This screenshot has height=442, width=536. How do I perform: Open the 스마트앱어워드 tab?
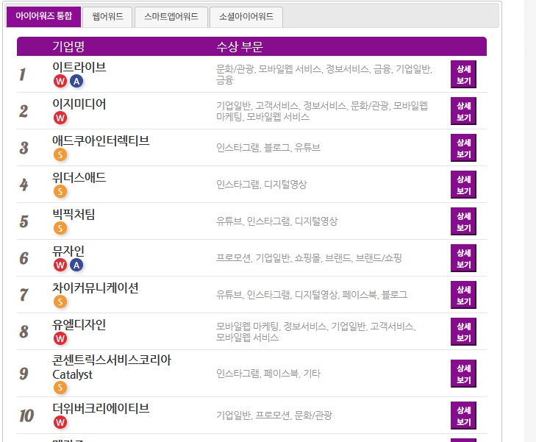pyautogui.click(x=171, y=17)
